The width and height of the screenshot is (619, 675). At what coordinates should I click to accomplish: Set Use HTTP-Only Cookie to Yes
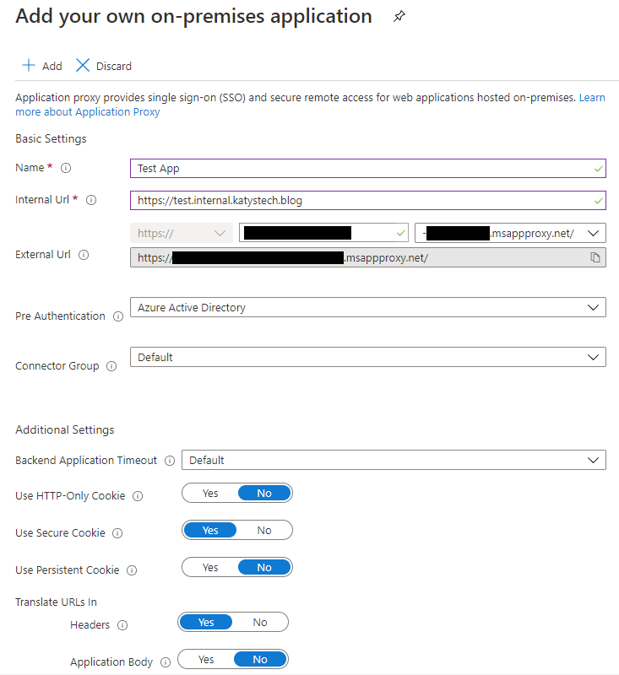(210, 494)
